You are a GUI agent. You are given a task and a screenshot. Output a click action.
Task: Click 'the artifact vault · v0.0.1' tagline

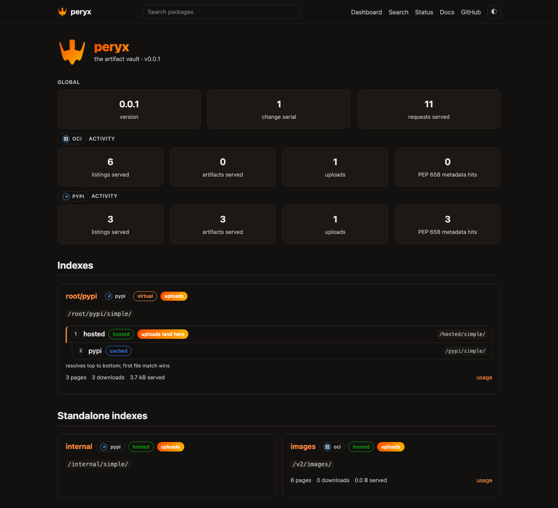127,59
